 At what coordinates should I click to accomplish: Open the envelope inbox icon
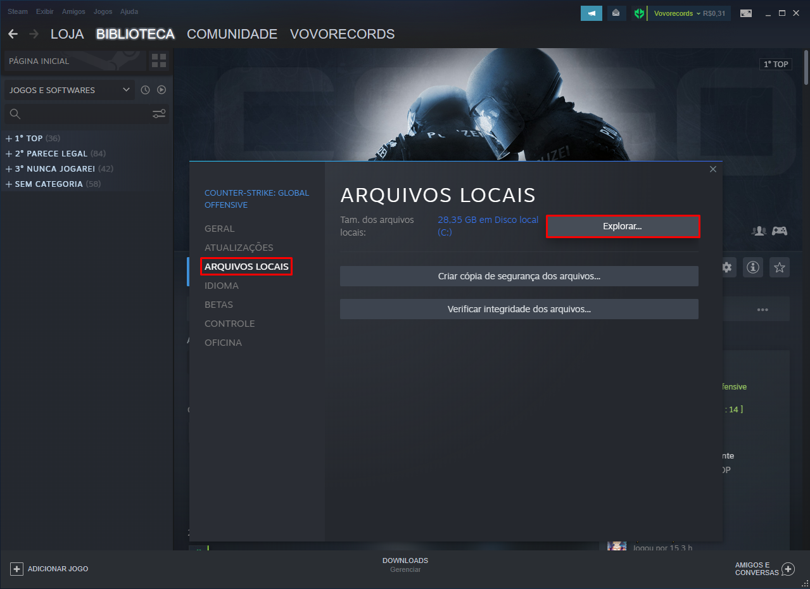[616, 13]
